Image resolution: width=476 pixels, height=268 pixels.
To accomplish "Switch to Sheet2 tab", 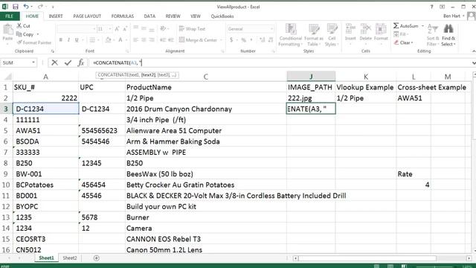I will coord(69,258).
